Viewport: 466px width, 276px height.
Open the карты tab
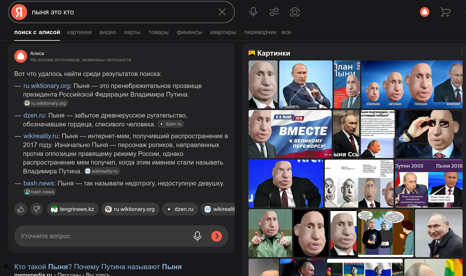(132, 32)
